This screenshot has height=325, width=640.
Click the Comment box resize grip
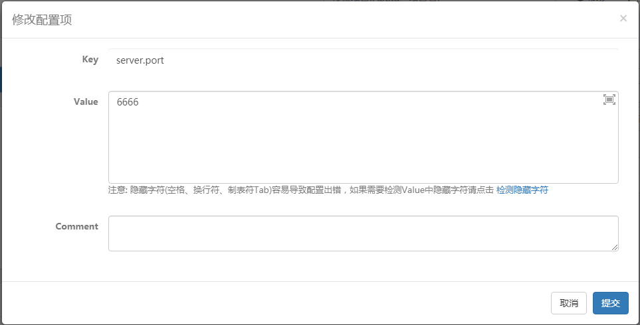point(615,247)
